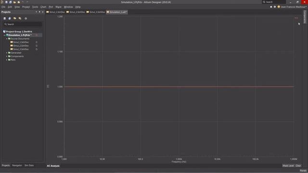Screen dimensions: 308x173
Task: Click the Save icon in title bar
Action: [x=6, y=2]
